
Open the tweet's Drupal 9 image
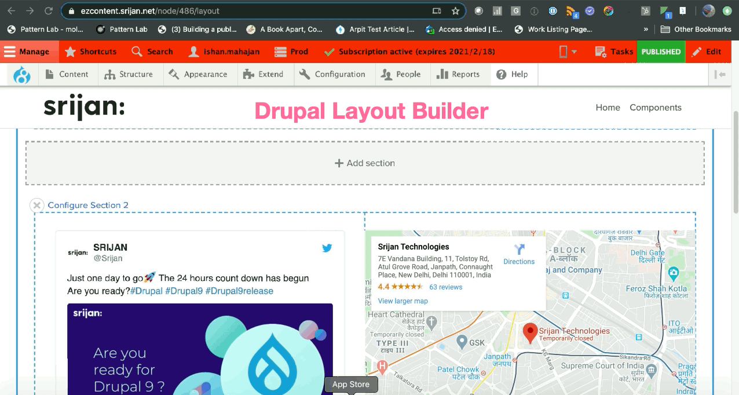[200, 349]
